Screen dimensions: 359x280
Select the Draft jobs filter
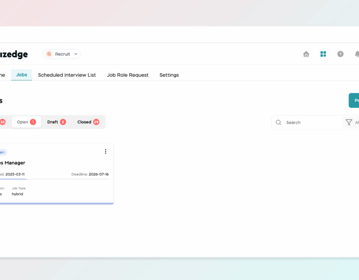click(x=56, y=122)
